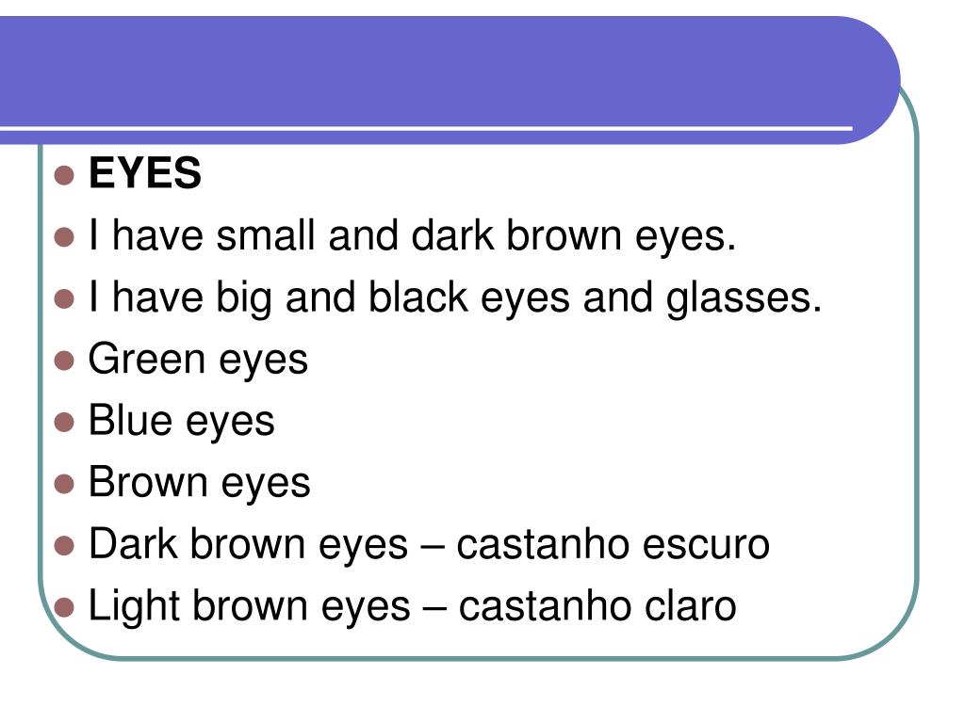Click the bullet beside Blue eyes
Viewport: 965px width, 723px height.
[64, 423]
